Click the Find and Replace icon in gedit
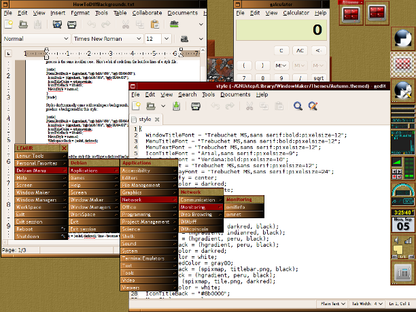 [x=313, y=106]
